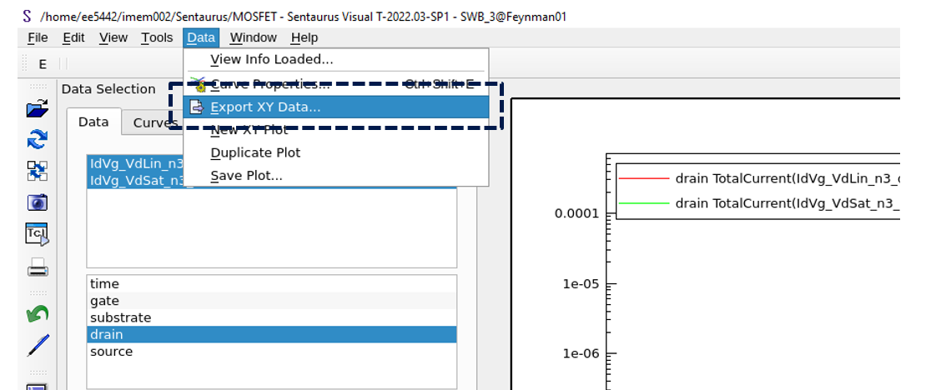Viewport: 931px width, 390px height.
Task: Click the icon below the reload arrows
Action: click(38, 171)
